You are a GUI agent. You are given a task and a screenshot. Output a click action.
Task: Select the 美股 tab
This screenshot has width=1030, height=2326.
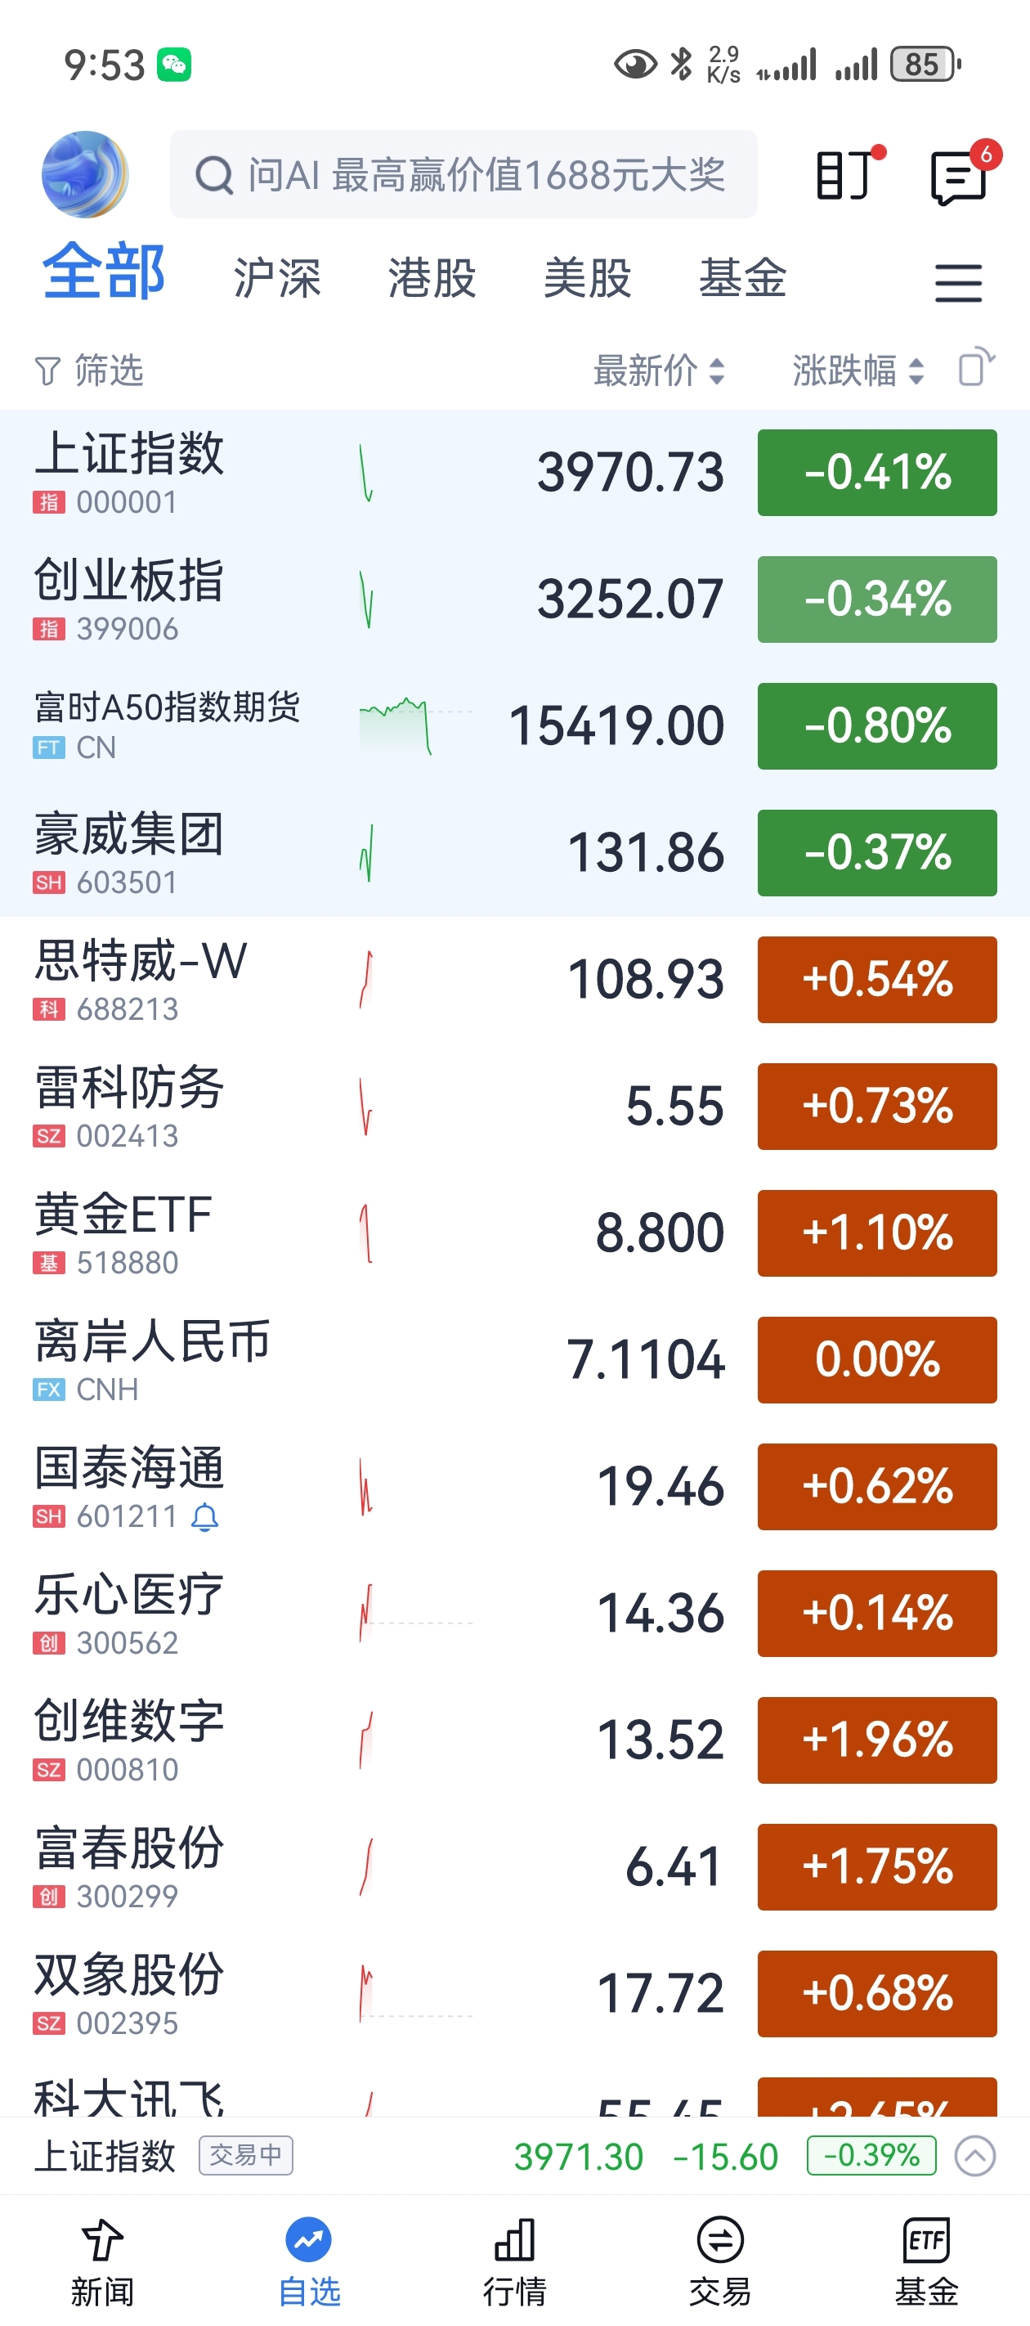[x=588, y=277]
